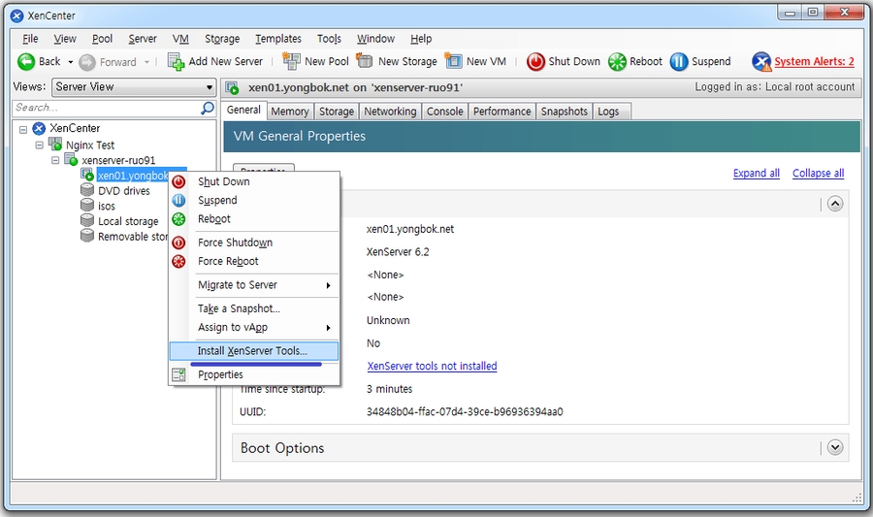873x517 pixels.
Task: Click the Shut Down icon in context menu
Action: [178, 181]
